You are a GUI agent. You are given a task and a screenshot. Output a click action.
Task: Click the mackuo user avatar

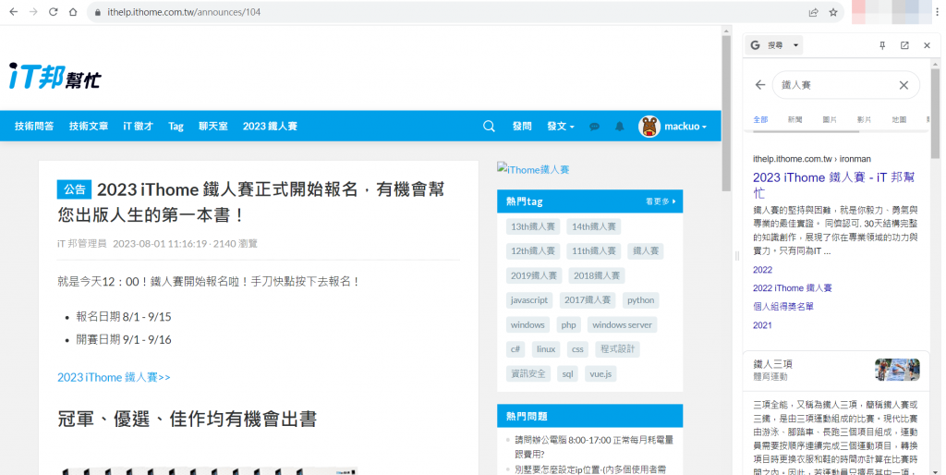[649, 127]
